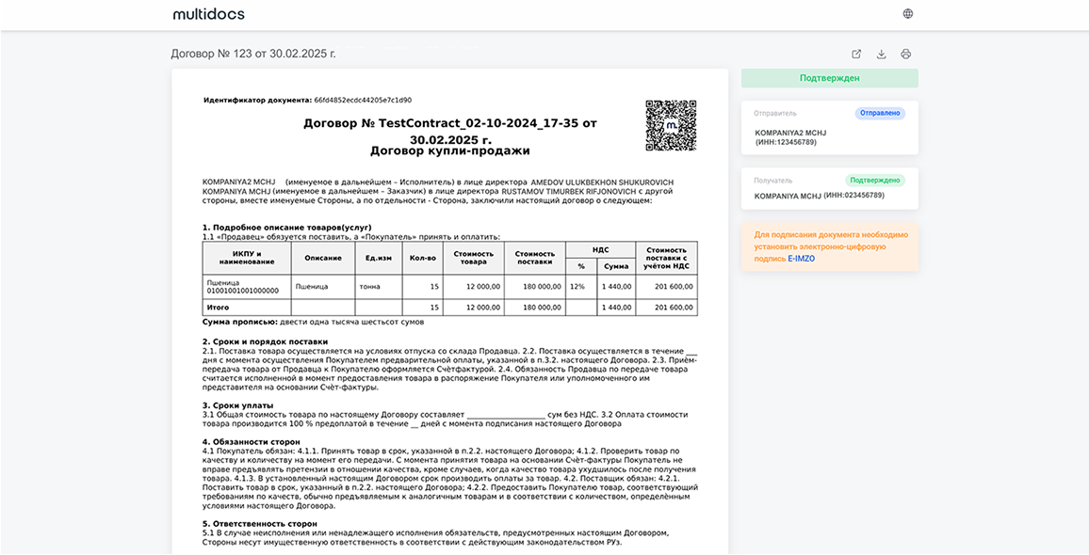This screenshot has height=555, width=1089.
Task: Open document in new window icon
Action: click(856, 55)
